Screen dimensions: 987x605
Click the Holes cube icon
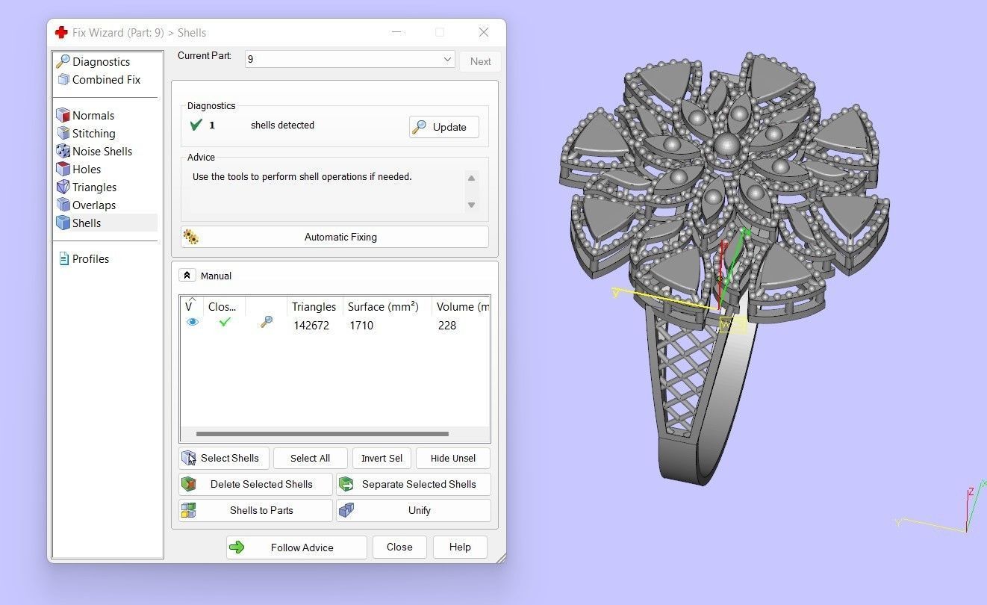(63, 169)
